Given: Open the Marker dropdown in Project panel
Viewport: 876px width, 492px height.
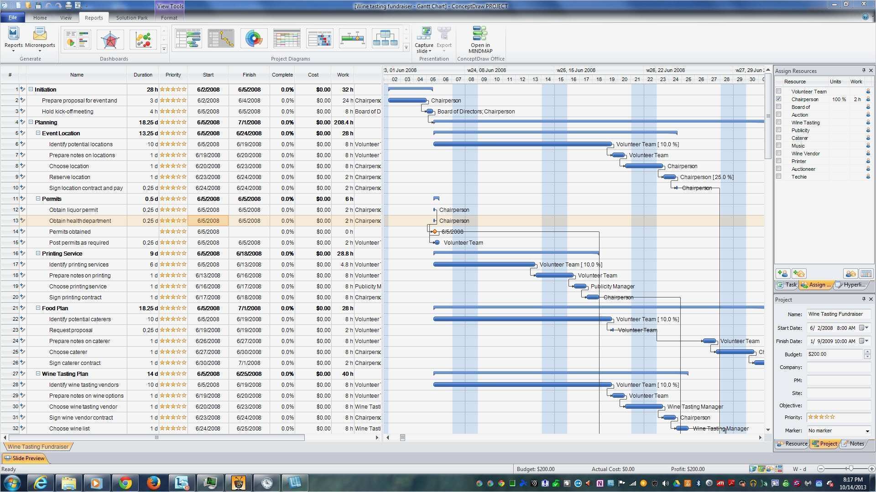Looking at the screenshot, I should (x=867, y=430).
